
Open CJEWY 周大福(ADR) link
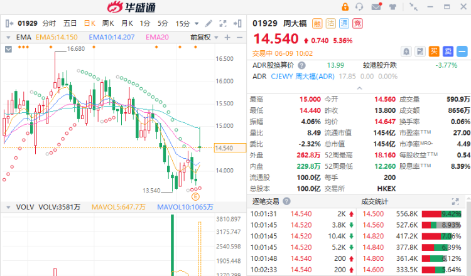303,77
